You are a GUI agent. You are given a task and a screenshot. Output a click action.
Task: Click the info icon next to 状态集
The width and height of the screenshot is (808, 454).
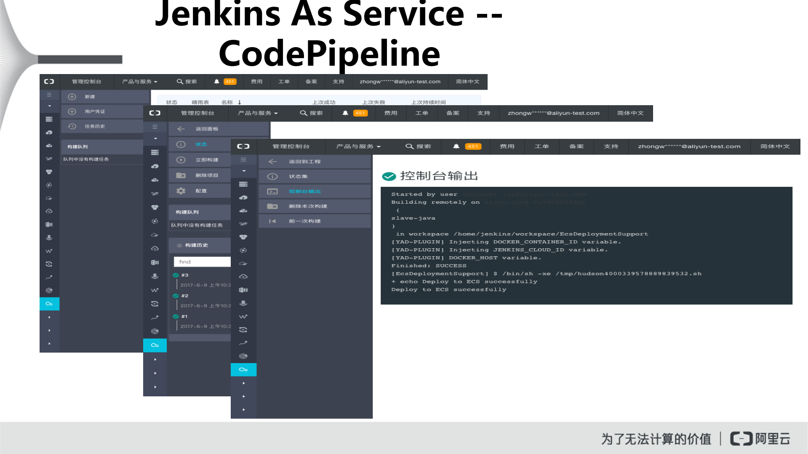pos(272,176)
